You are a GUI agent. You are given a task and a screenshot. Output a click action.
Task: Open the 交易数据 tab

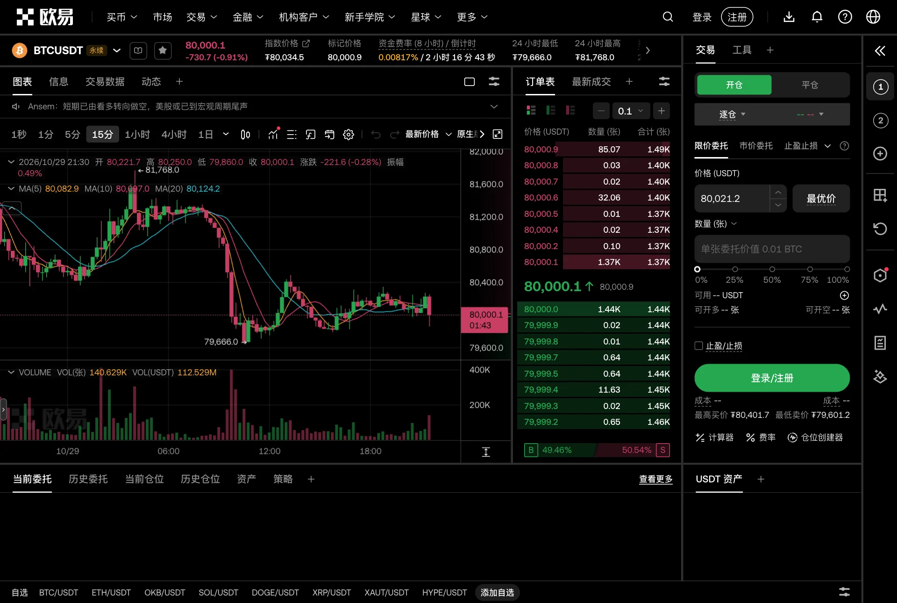coord(105,82)
